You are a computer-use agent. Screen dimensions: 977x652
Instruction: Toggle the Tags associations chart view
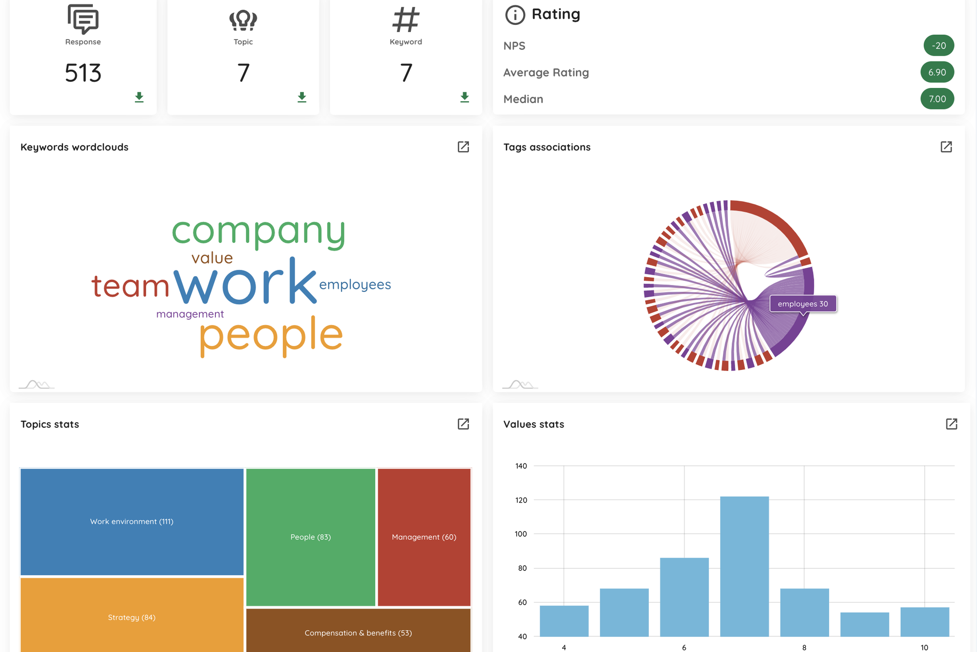(947, 147)
